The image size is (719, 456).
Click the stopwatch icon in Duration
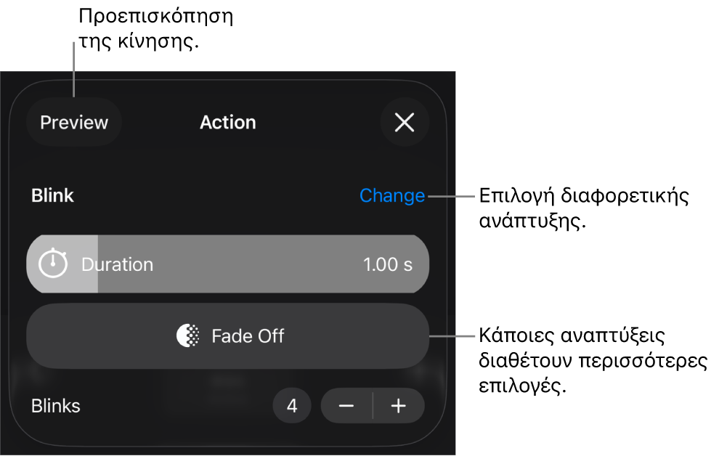53,264
